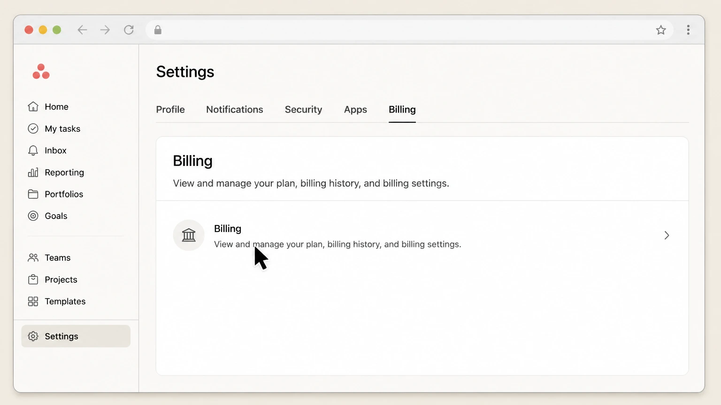Image resolution: width=721 pixels, height=405 pixels.
Task: Reload the page with refresh icon
Action: click(129, 30)
